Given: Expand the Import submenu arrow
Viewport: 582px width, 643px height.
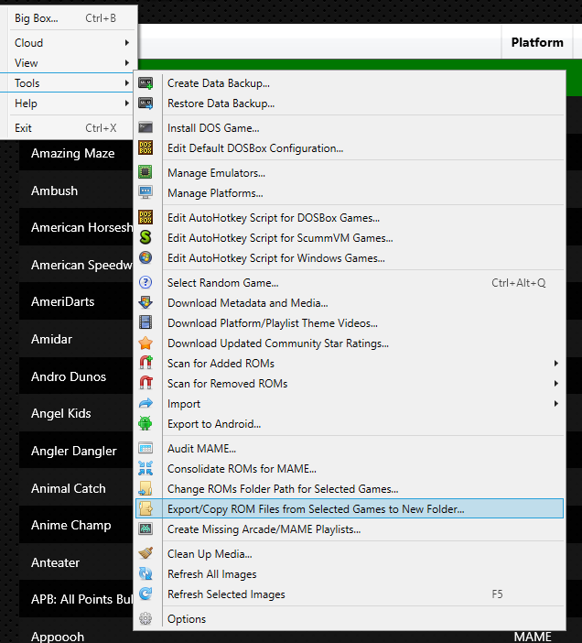Looking at the screenshot, I should coord(555,404).
